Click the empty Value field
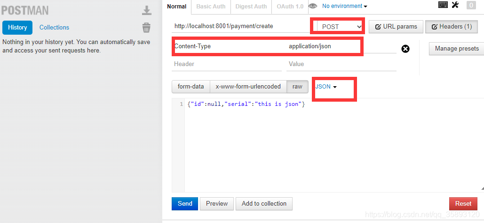 [341, 64]
